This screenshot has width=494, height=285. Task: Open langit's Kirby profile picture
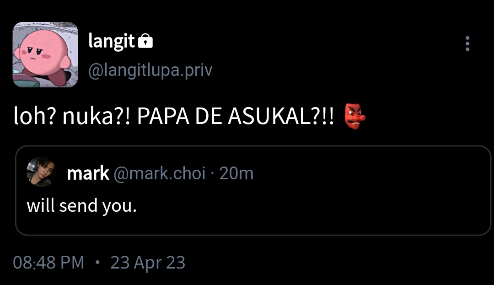click(x=45, y=54)
